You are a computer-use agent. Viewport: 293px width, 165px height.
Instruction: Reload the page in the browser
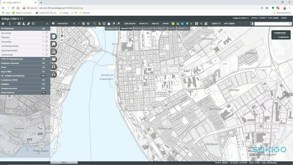click(13, 8)
